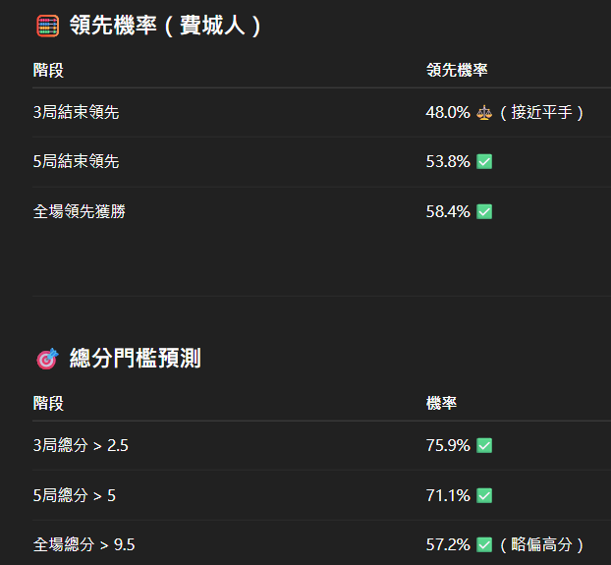Click the 機率 column header in second table
Screen dimensions: 611x565
(x=441, y=403)
